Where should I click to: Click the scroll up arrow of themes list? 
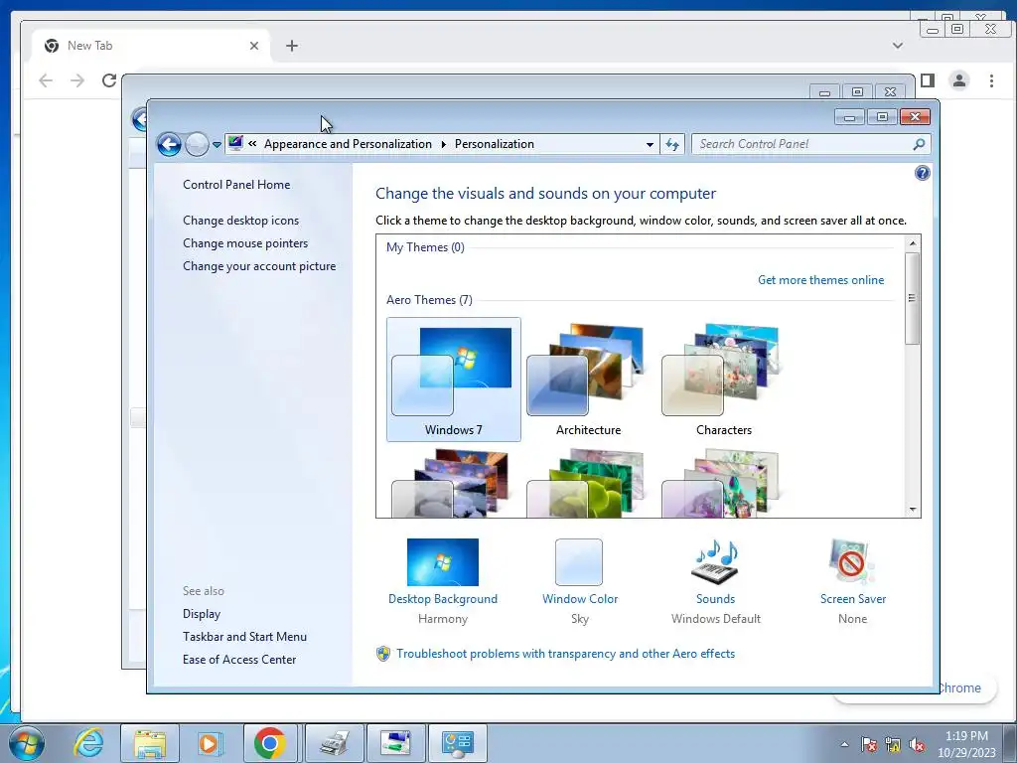click(913, 243)
